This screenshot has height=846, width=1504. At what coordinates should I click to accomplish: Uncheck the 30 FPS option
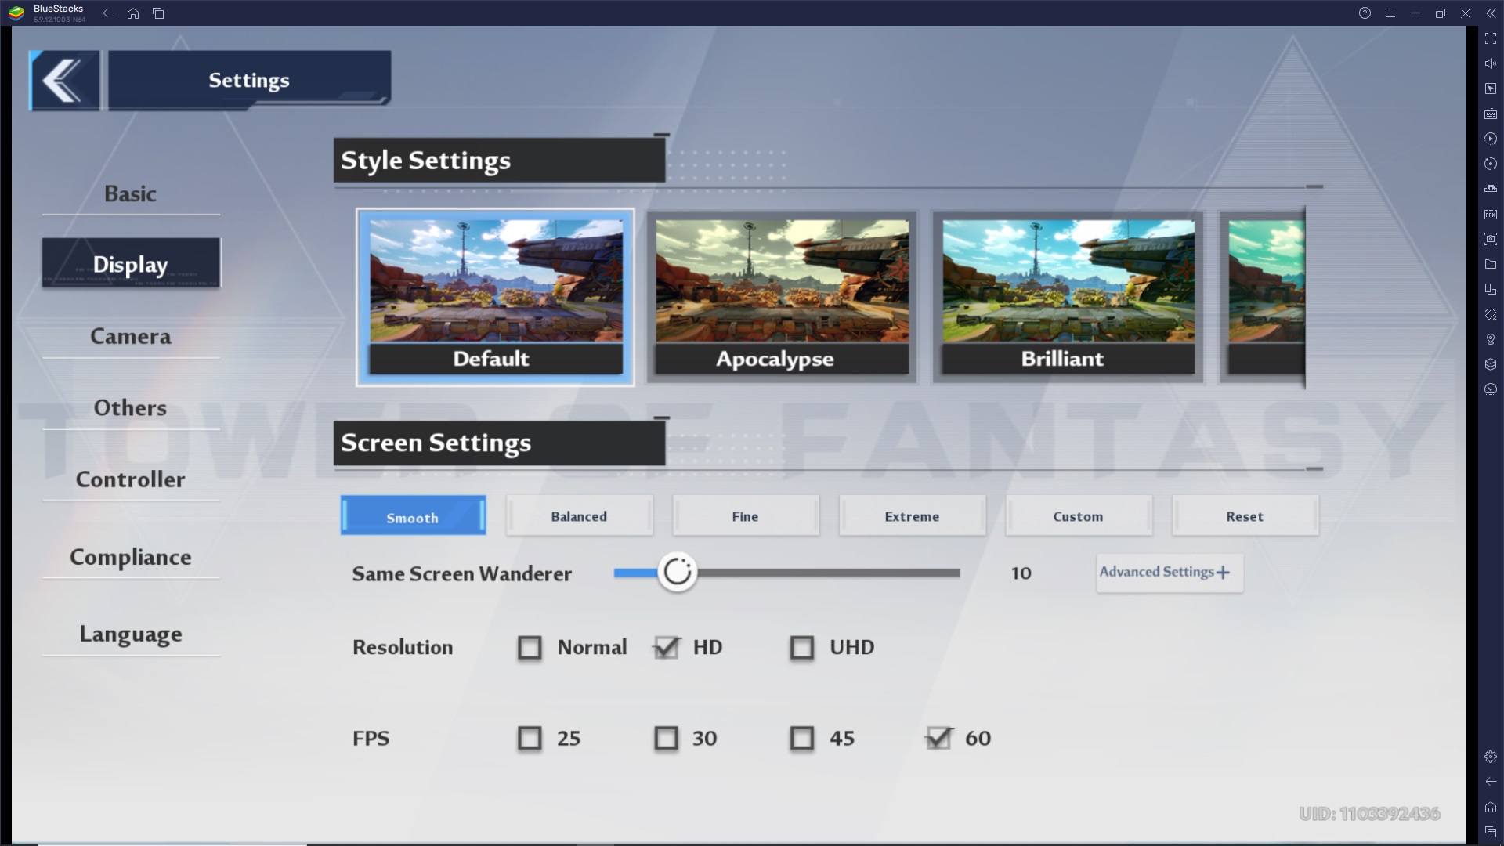click(x=667, y=738)
